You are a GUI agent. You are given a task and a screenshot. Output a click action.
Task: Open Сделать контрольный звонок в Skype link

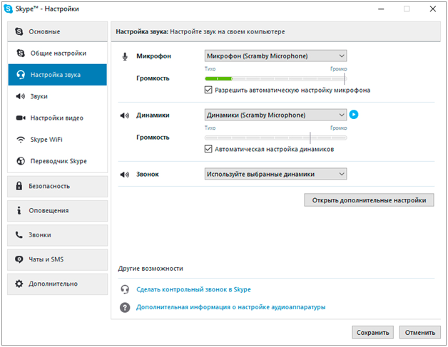(x=193, y=289)
